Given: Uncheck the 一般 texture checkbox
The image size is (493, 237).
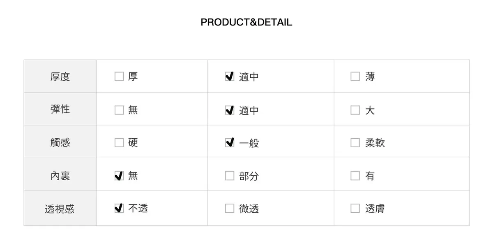Looking at the screenshot, I should pos(230,142).
